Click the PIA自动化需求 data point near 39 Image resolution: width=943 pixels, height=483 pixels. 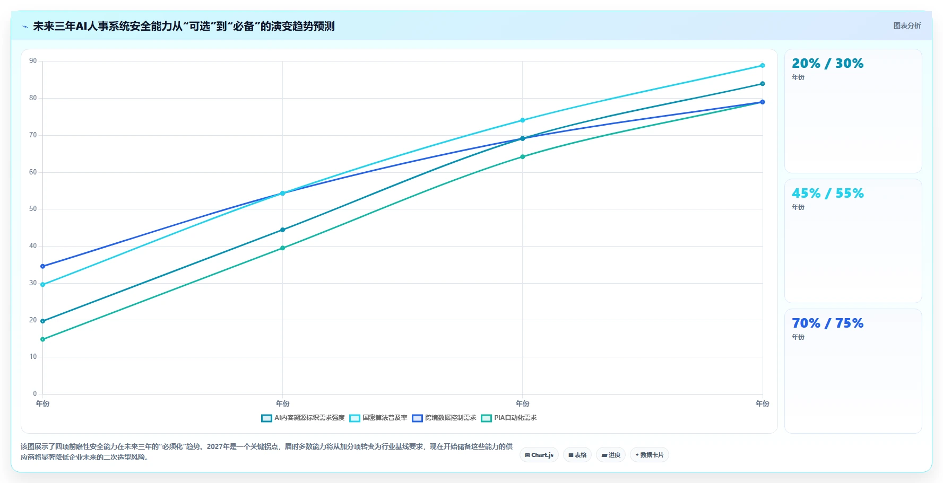[283, 248]
